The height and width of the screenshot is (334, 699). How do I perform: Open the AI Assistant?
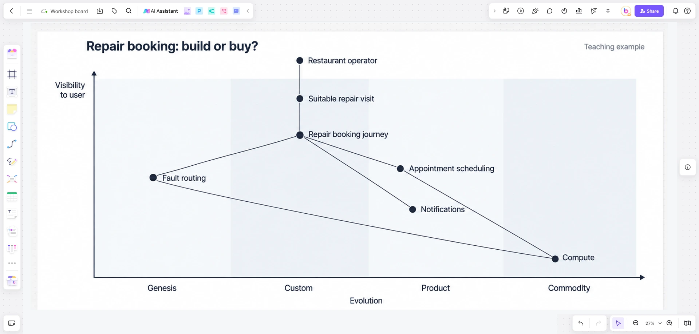click(x=161, y=11)
